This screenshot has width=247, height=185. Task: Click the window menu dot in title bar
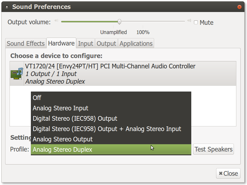point(7,7)
